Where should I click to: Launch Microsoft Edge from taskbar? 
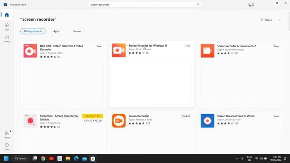point(76,158)
